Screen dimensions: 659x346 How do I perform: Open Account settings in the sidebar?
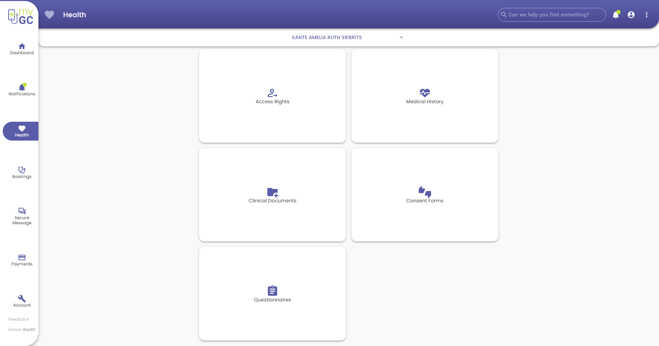22,301
